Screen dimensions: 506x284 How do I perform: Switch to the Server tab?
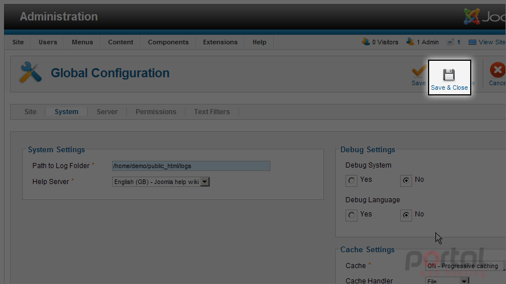[107, 112]
